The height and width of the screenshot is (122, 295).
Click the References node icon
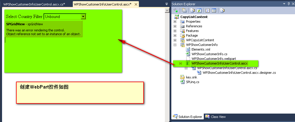pyautogui.click(x=182, y=26)
